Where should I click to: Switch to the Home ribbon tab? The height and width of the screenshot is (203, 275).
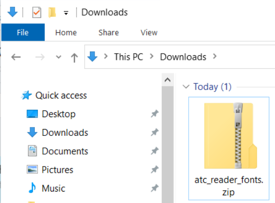(x=66, y=33)
